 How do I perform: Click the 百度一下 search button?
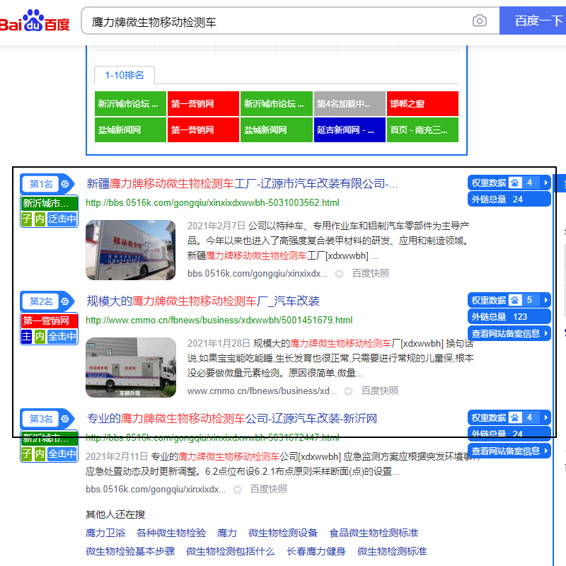tap(533, 21)
